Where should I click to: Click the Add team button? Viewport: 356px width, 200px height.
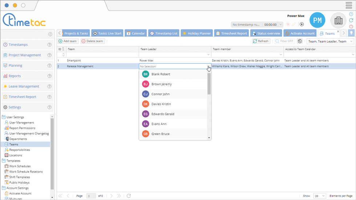click(68, 41)
